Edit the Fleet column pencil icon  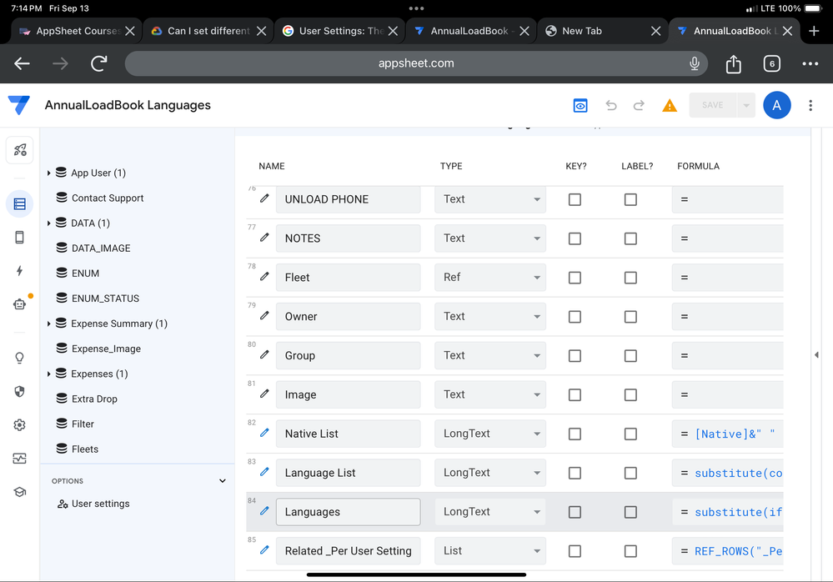pos(264,277)
